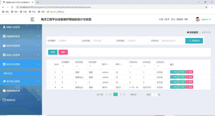Bookmark this page with the star icon
Viewport: 215px width, 116px height.
coord(206,7)
